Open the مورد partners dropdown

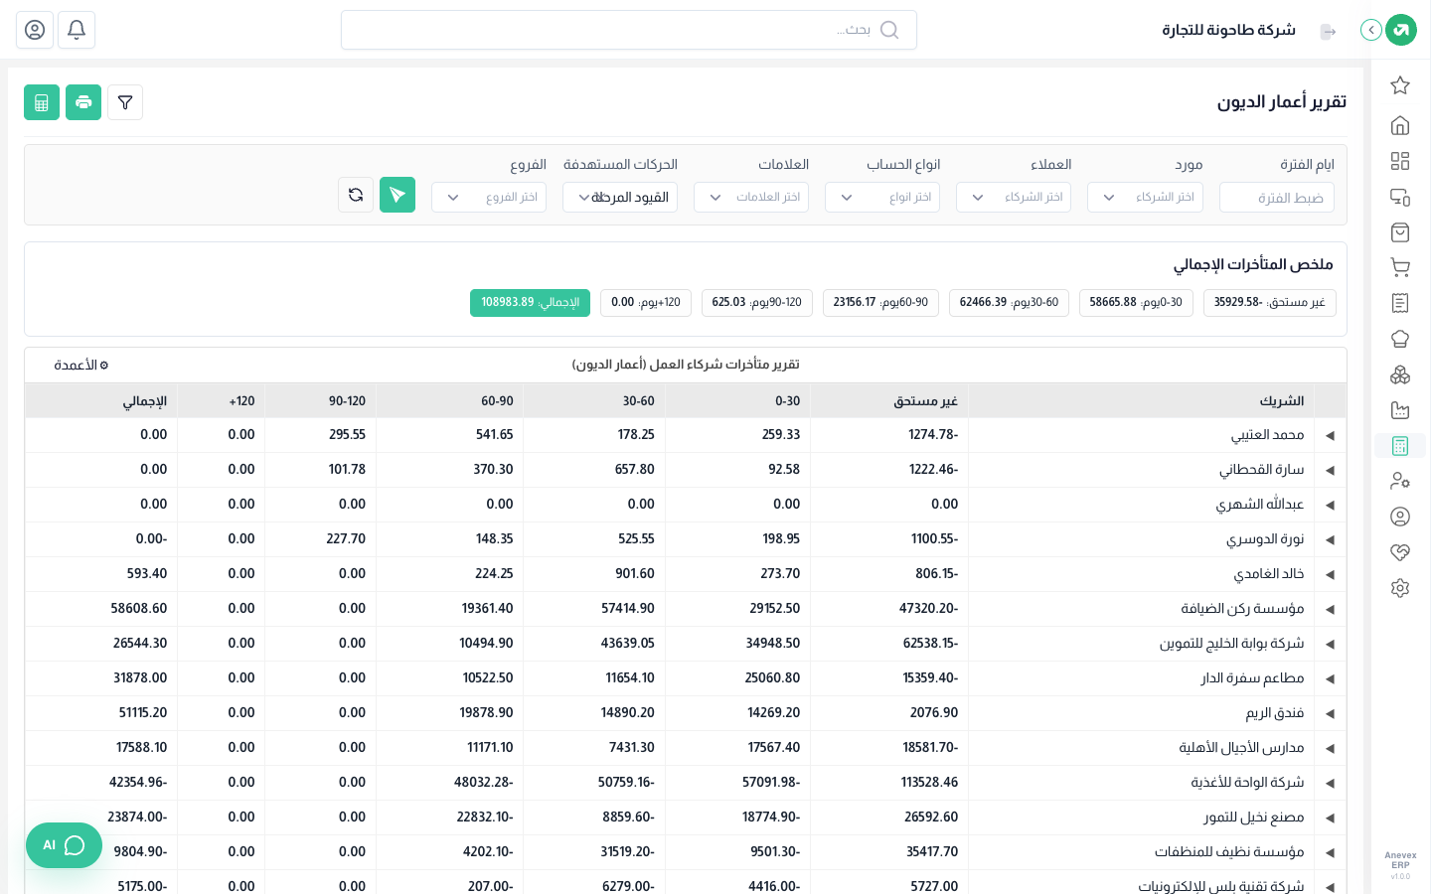click(x=1145, y=197)
